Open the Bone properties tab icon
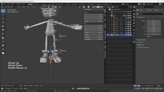 (134, 42)
